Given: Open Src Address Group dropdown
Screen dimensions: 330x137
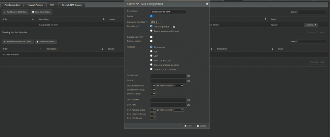Looking at the screenshot, I should pos(153,86).
